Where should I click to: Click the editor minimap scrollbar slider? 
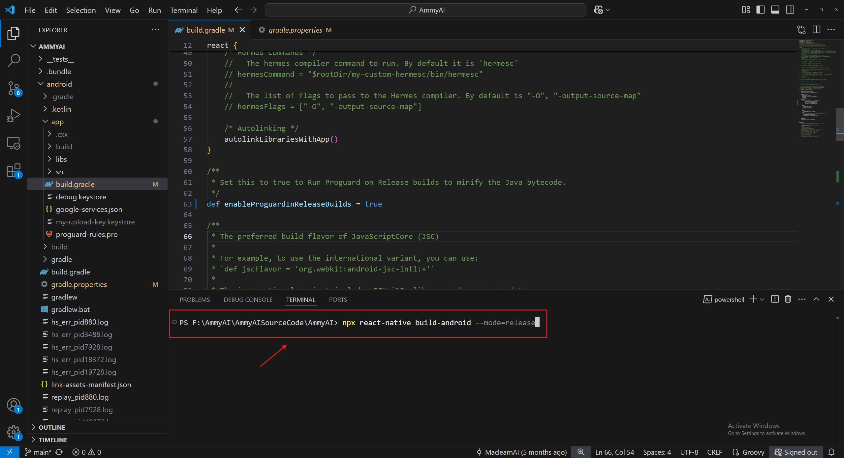tap(840, 125)
